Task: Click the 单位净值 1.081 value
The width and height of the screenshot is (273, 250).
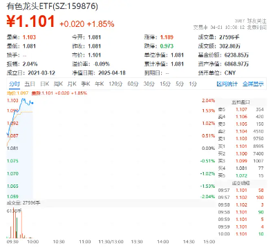Action: click(x=177, y=55)
